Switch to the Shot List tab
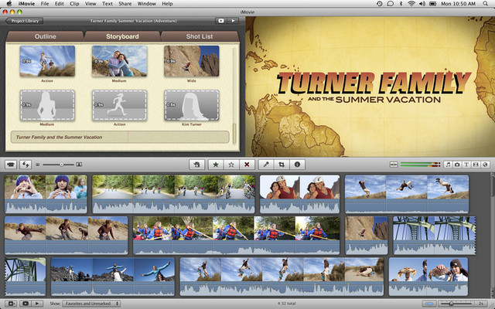Screen dimensions: 495x309 (x=199, y=36)
